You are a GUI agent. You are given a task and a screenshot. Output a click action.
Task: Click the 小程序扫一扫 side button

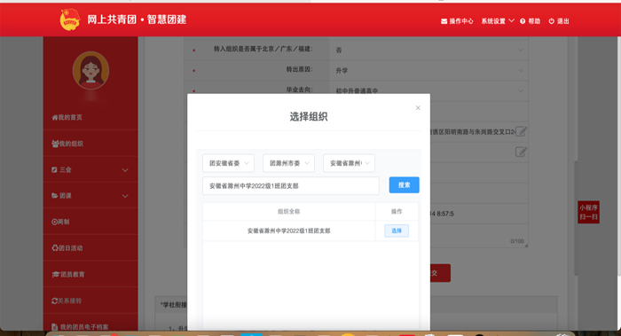coord(588,212)
